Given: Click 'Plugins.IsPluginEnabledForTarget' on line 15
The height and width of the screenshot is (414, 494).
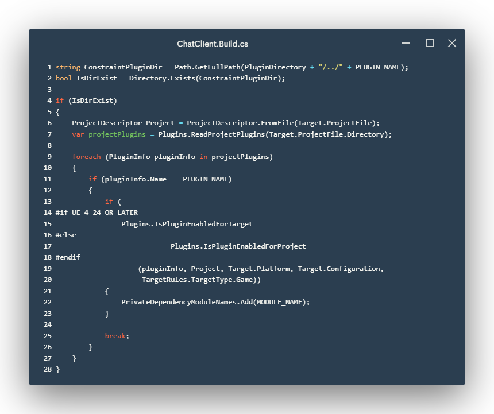Looking at the screenshot, I should pos(187,224).
